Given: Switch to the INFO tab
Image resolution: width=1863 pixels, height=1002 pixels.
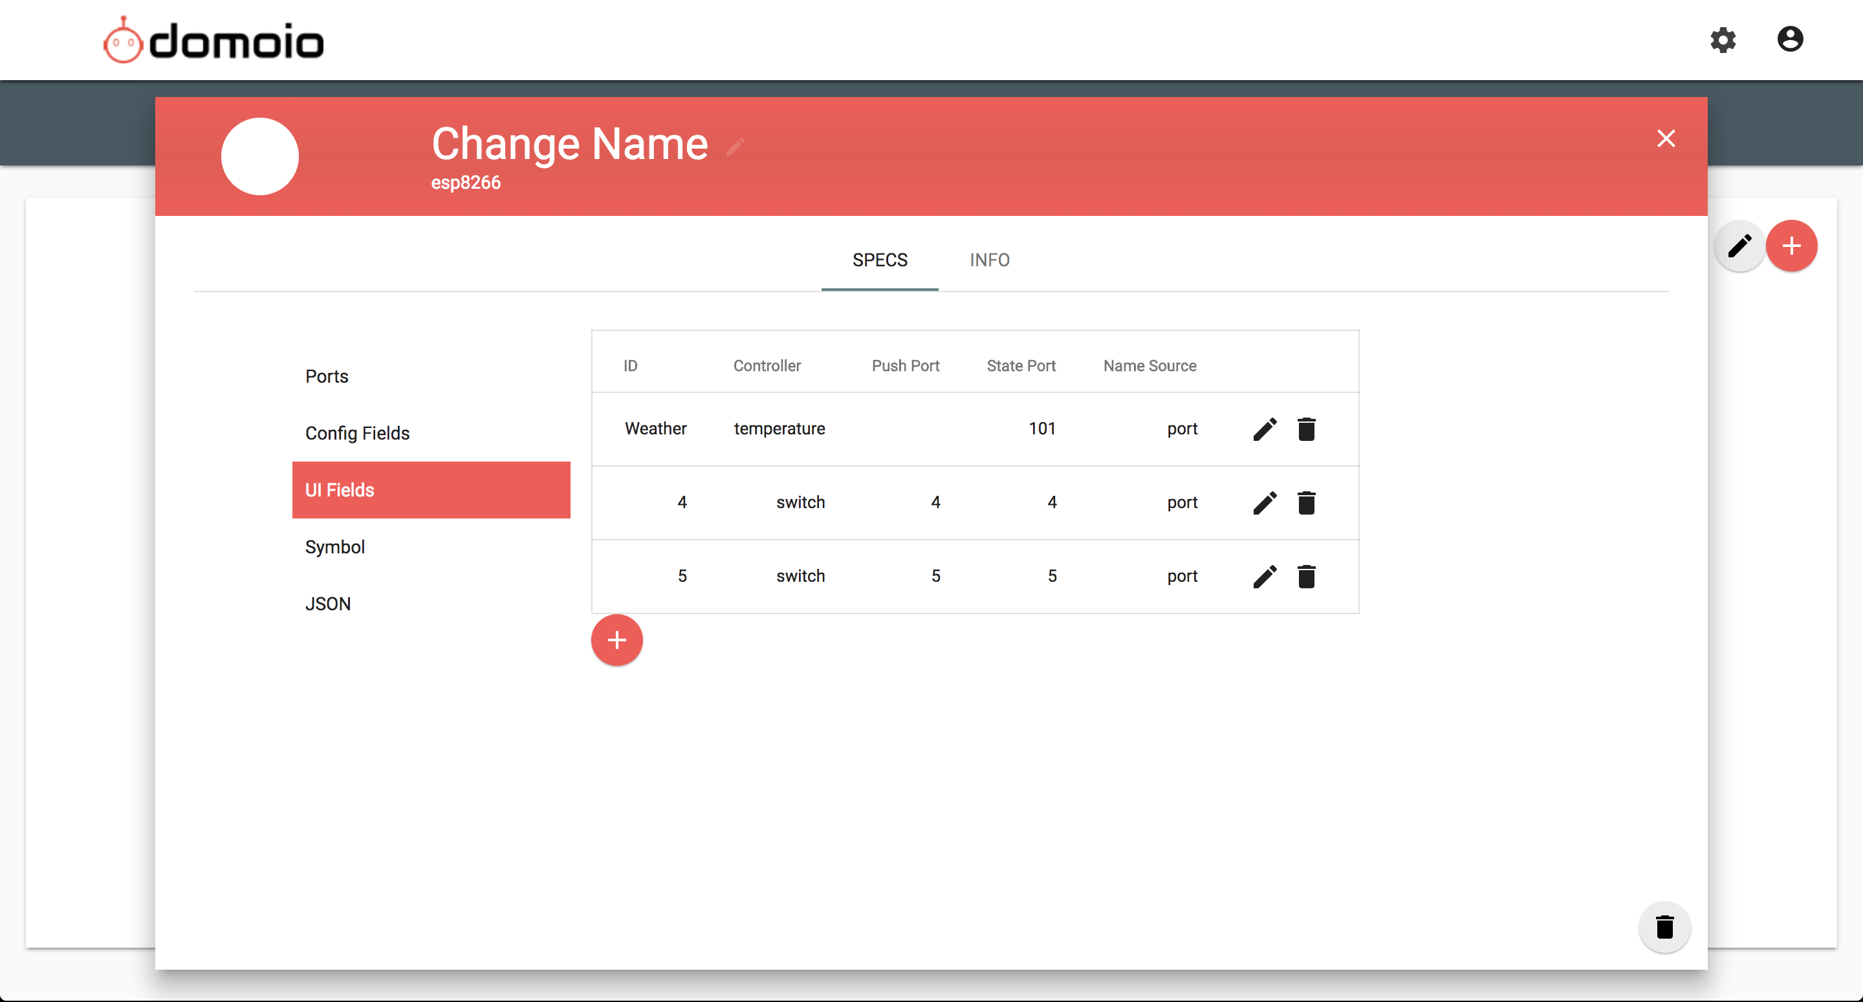Looking at the screenshot, I should coord(989,259).
